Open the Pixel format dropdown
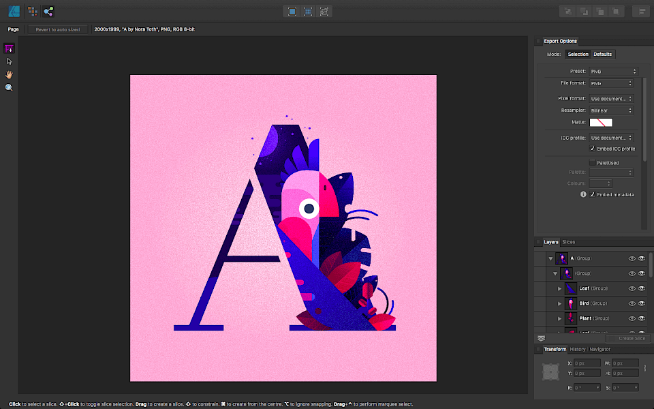Viewport: 654px width, 409px height. click(612, 99)
